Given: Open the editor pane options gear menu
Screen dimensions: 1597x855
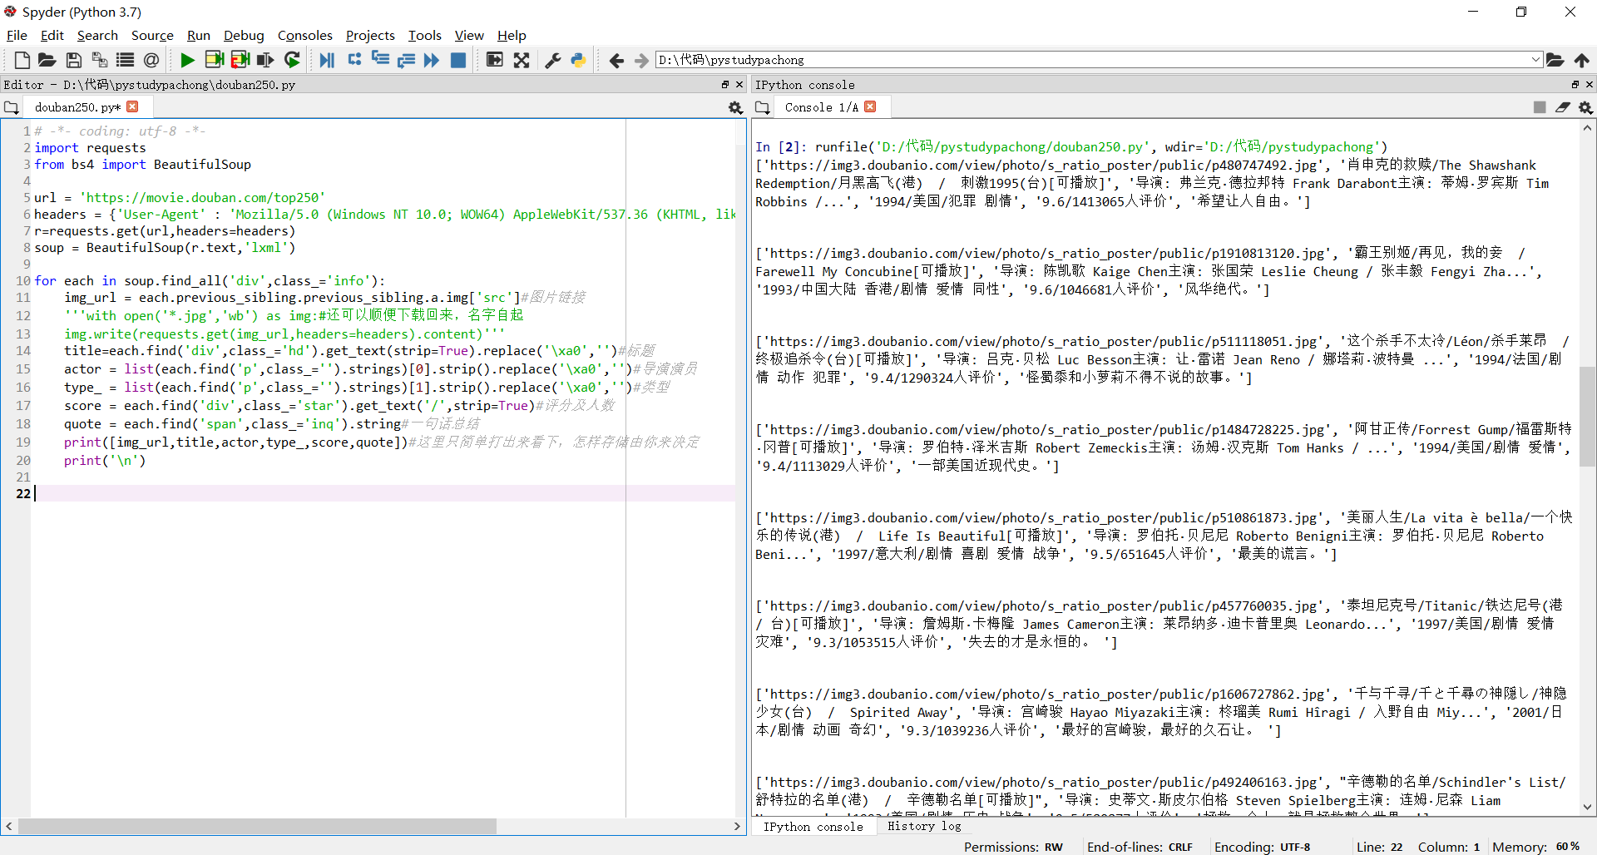Looking at the screenshot, I should click(735, 107).
